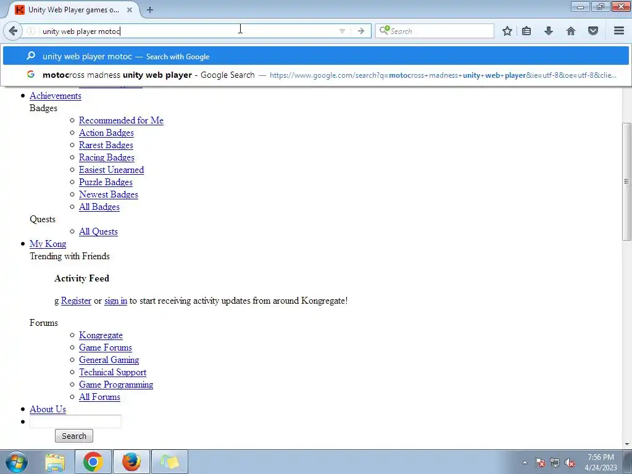Open the About Us link

[48, 409]
